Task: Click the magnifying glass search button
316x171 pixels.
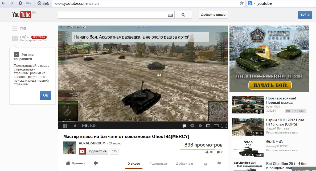Action: pos(183,15)
